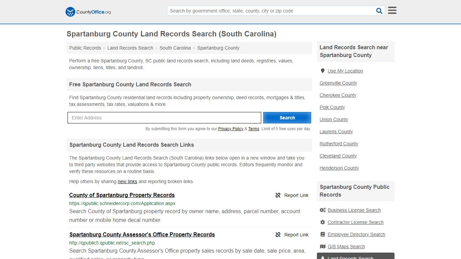The width and height of the screenshot is (461, 259).
Task: Open Laurens County link
Action: pyautogui.click(x=336, y=132)
